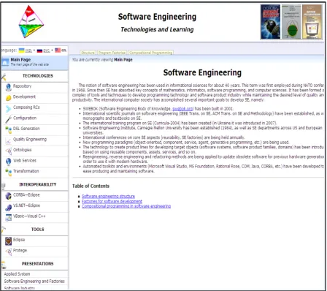Click the Eclipse tool icon
Screen dimensions: 327x291
point(8,241)
